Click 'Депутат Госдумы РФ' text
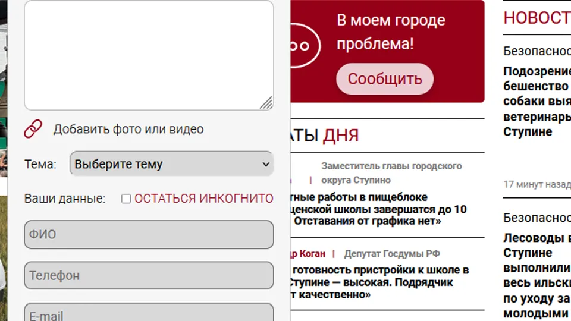 tap(392, 254)
